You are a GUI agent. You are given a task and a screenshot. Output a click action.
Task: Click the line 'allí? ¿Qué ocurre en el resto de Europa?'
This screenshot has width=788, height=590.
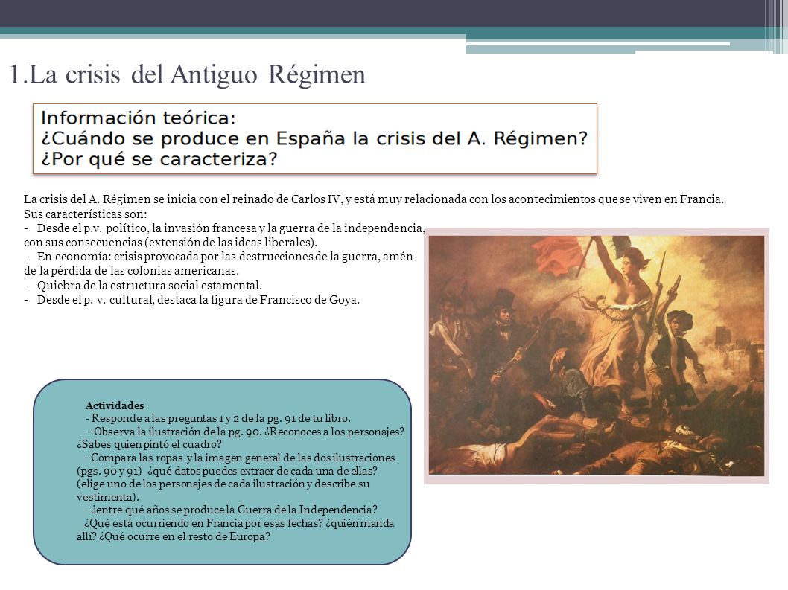coord(174,536)
